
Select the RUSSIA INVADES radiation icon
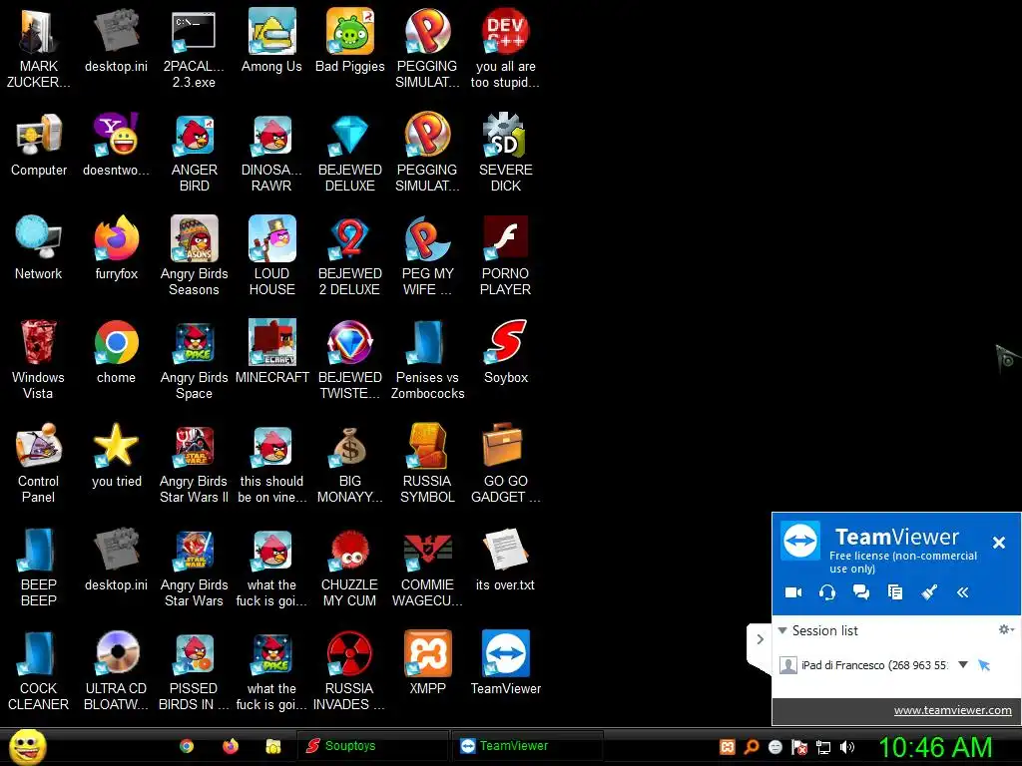tap(349, 670)
